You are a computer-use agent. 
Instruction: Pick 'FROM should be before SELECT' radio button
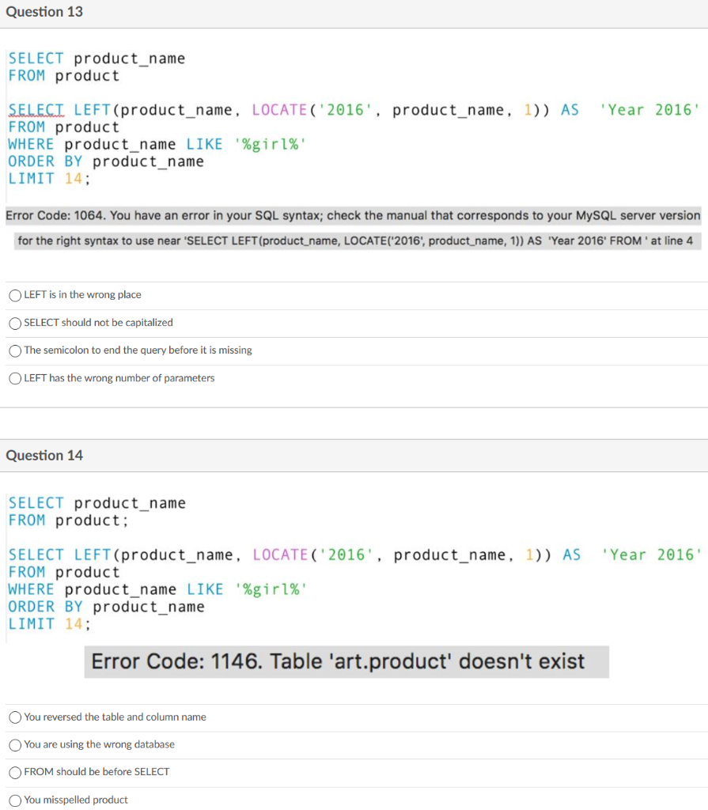point(15,772)
